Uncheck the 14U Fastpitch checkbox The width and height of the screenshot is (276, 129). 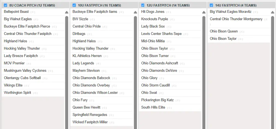tap(211, 5)
